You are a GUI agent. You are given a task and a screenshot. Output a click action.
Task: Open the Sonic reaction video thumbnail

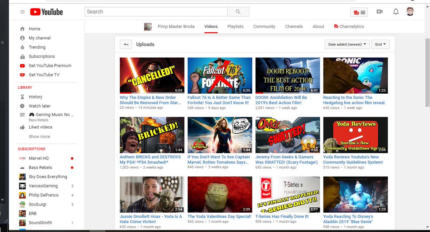pos(355,75)
